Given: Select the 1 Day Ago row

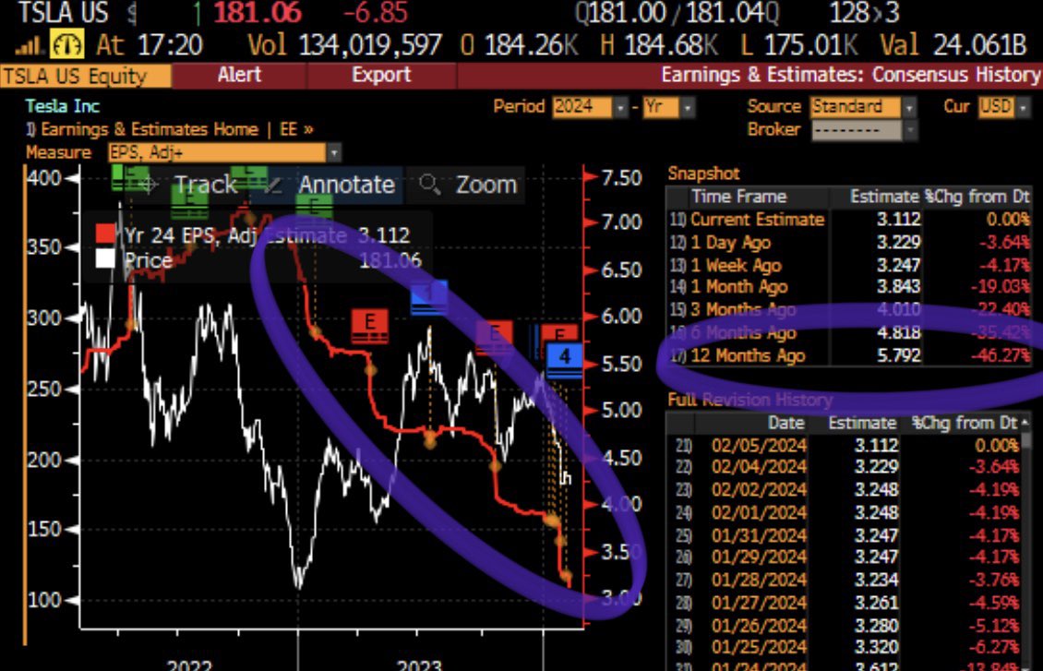Looking at the screenshot, I should point(849,243).
